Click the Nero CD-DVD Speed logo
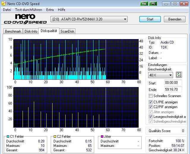This screenshot has height=154, width=190. (x=25, y=19)
